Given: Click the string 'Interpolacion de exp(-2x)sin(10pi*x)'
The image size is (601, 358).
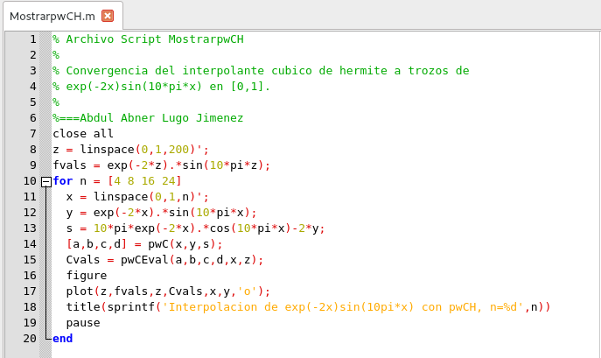Looking at the screenshot, I should point(291,306).
